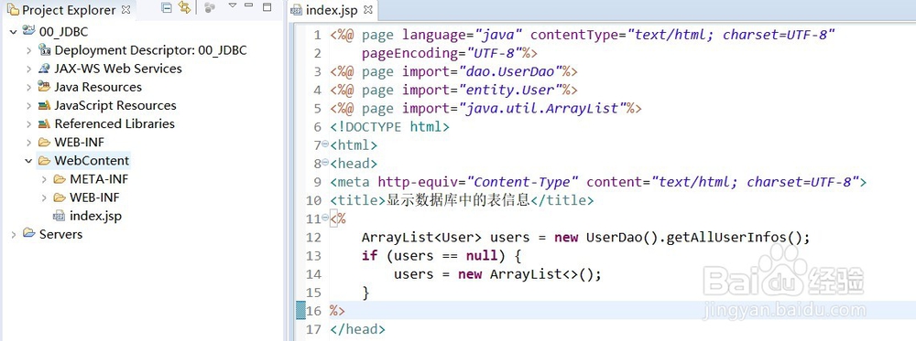
Task: Click the closing </head> tag on line 17
Action: coord(357,329)
